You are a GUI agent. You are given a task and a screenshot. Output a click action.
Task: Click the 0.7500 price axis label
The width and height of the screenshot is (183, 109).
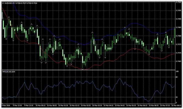click(178, 2)
